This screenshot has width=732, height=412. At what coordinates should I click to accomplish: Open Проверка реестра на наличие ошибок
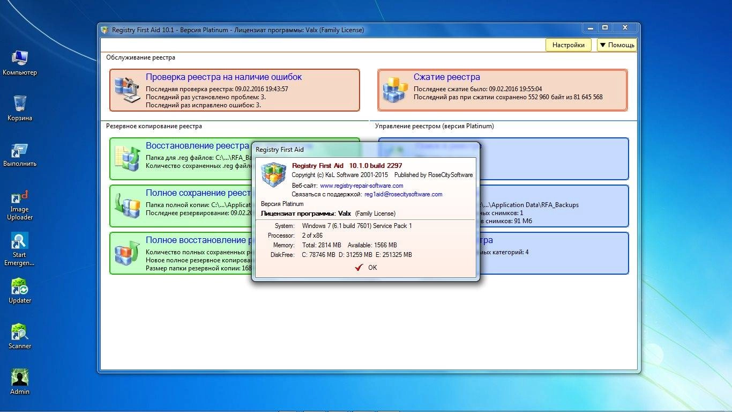(x=224, y=77)
